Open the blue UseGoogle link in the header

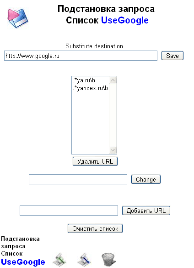tap(125, 20)
